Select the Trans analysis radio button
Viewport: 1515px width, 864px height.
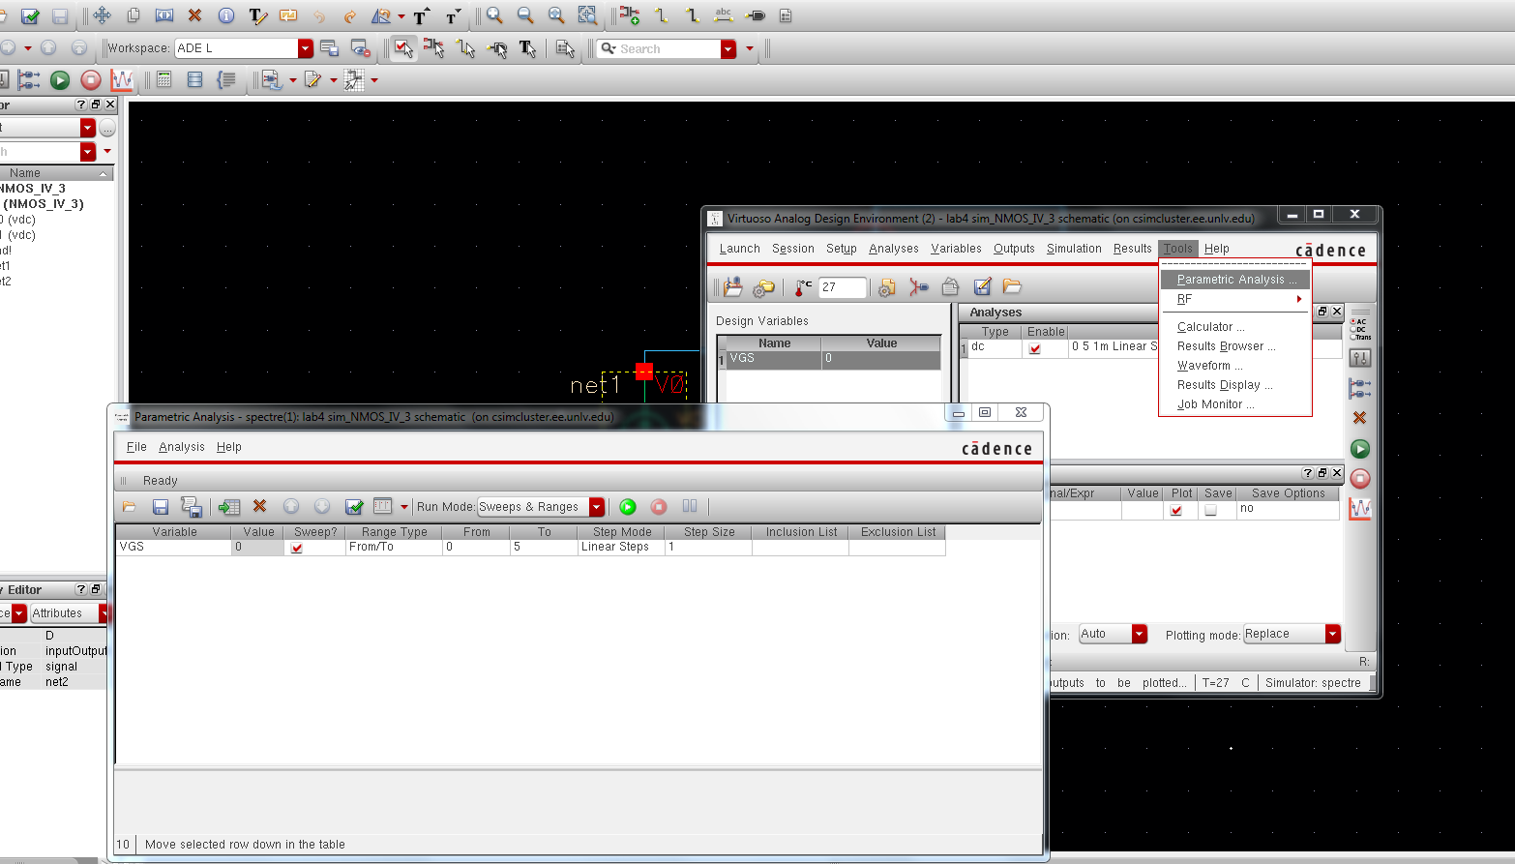(1352, 337)
